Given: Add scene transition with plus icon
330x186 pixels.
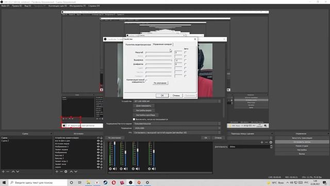Looking at the screenshot, I should pyautogui.click(x=262, y=143).
